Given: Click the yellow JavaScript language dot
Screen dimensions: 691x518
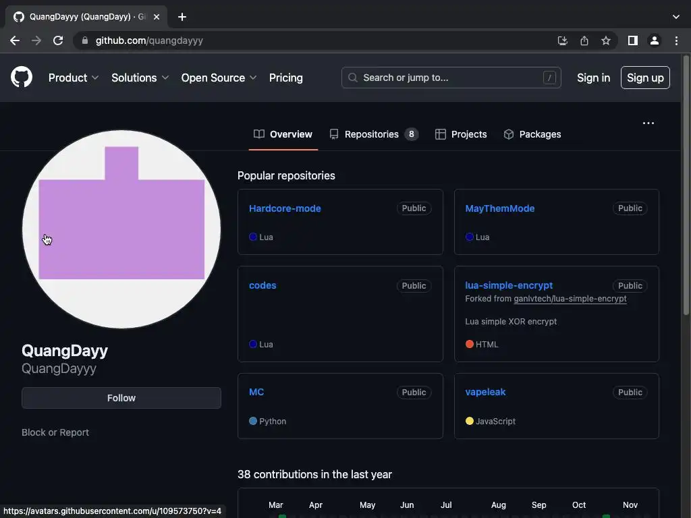Looking at the screenshot, I should click(x=470, y=421).
